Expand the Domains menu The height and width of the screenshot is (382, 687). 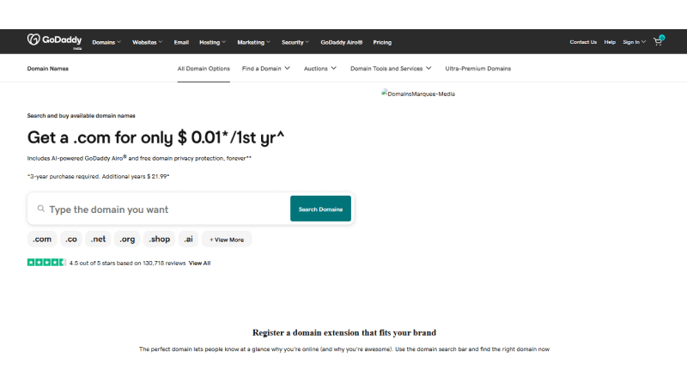[106, 42]
